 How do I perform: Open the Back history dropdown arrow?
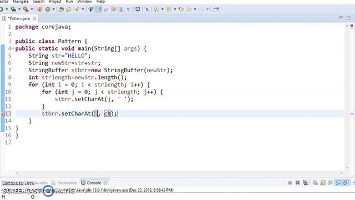tap(195, 9)
